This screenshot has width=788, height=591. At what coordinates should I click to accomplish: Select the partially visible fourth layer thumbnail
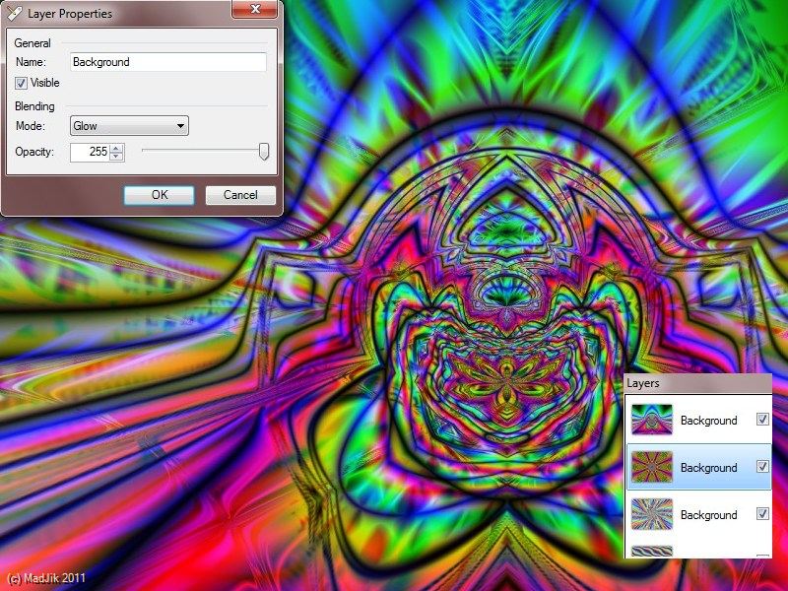point(652,552)
